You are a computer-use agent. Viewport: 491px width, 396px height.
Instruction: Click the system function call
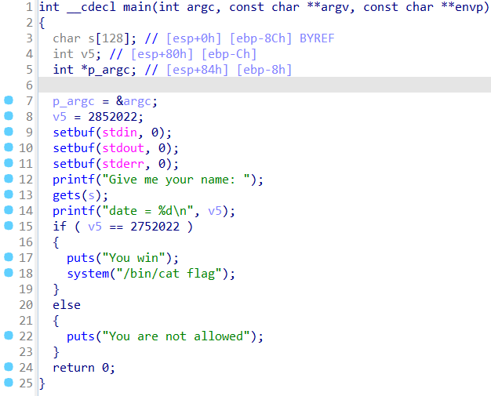coord(88,274)
